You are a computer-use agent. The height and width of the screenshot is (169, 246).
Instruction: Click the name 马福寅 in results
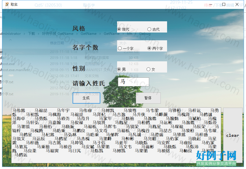tap(52, 151)
